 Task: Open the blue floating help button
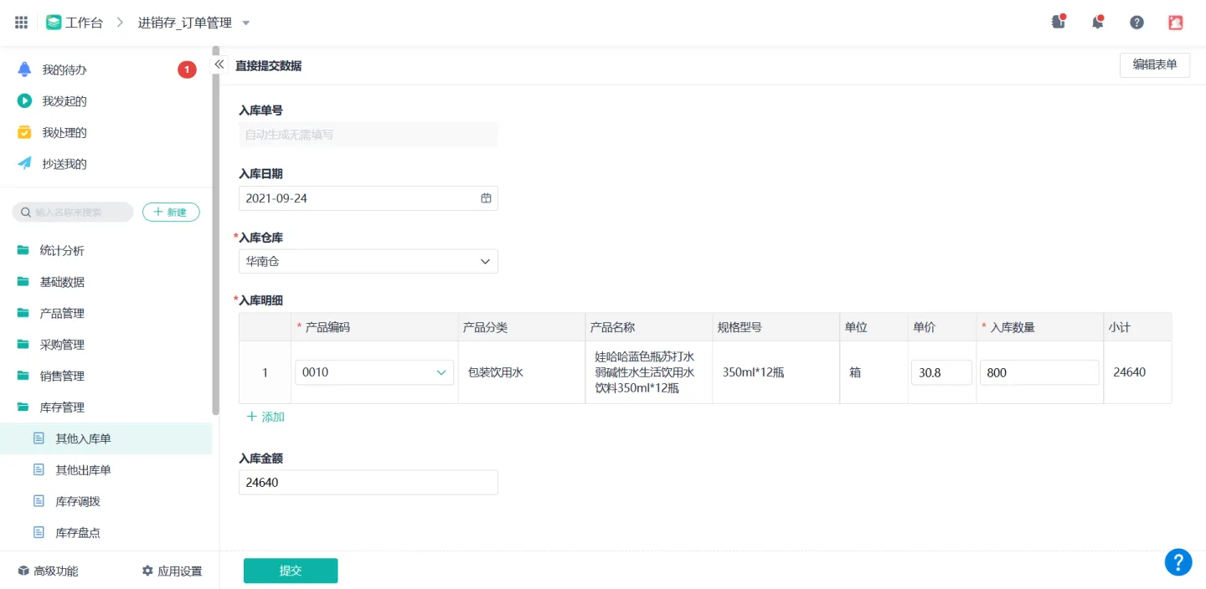coord(1178,562)
